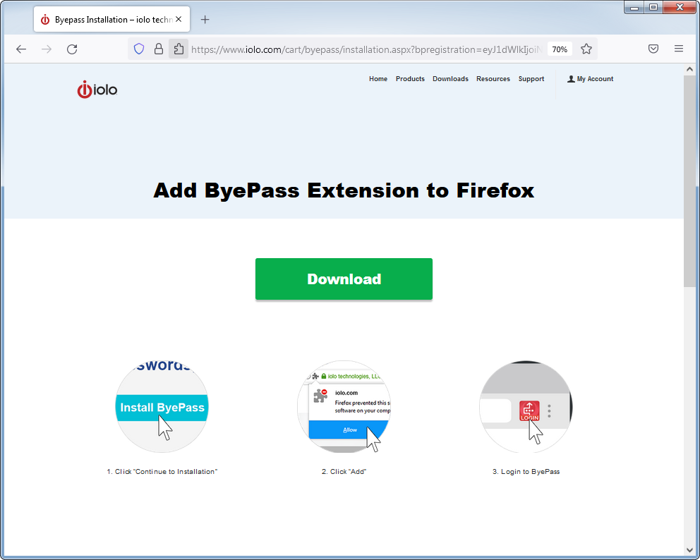
Task: Open the Downloads menu
Action: point(450,78)
